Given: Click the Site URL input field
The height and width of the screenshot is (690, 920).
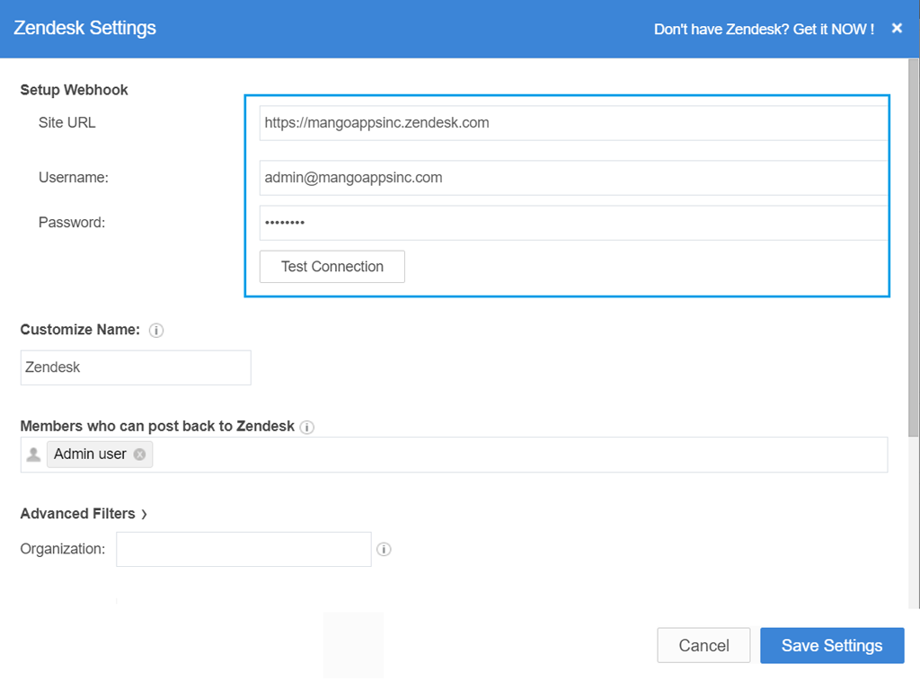Looking at the screenshot, I should 573,122.
